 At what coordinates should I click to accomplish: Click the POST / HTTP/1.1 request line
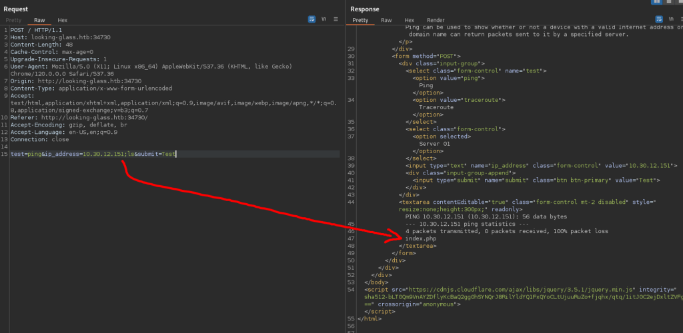point(37,30)
